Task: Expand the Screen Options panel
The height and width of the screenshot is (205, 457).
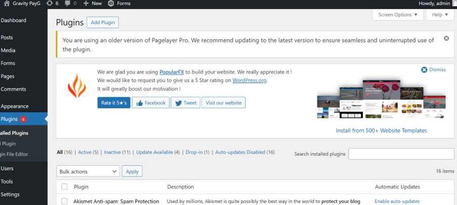Action: [x=398, y=15]
